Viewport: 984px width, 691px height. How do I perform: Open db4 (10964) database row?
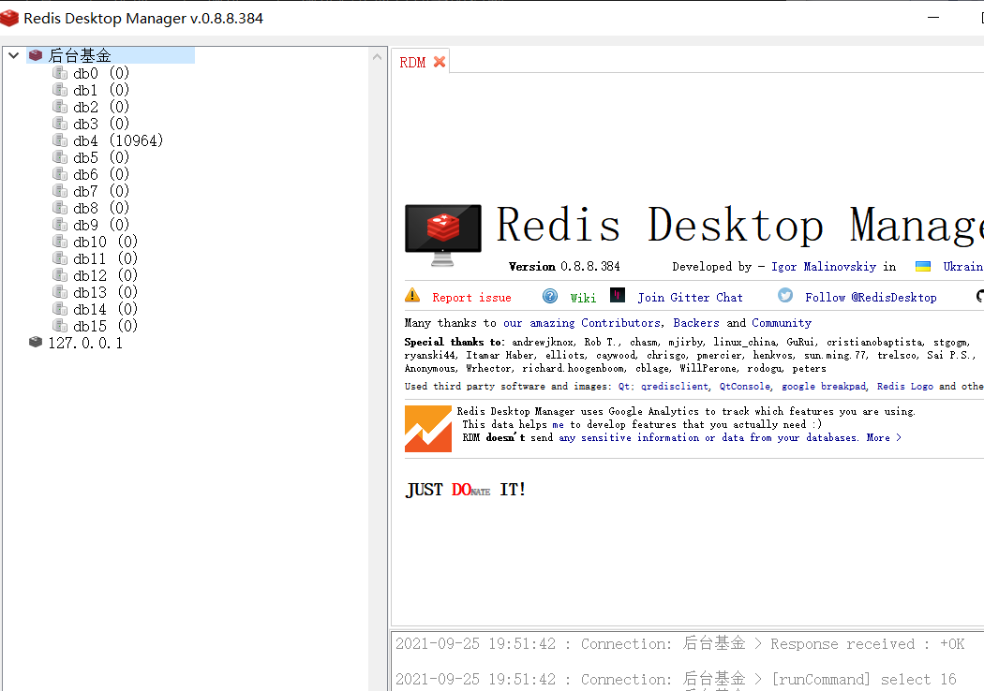(x=118, y=140)
